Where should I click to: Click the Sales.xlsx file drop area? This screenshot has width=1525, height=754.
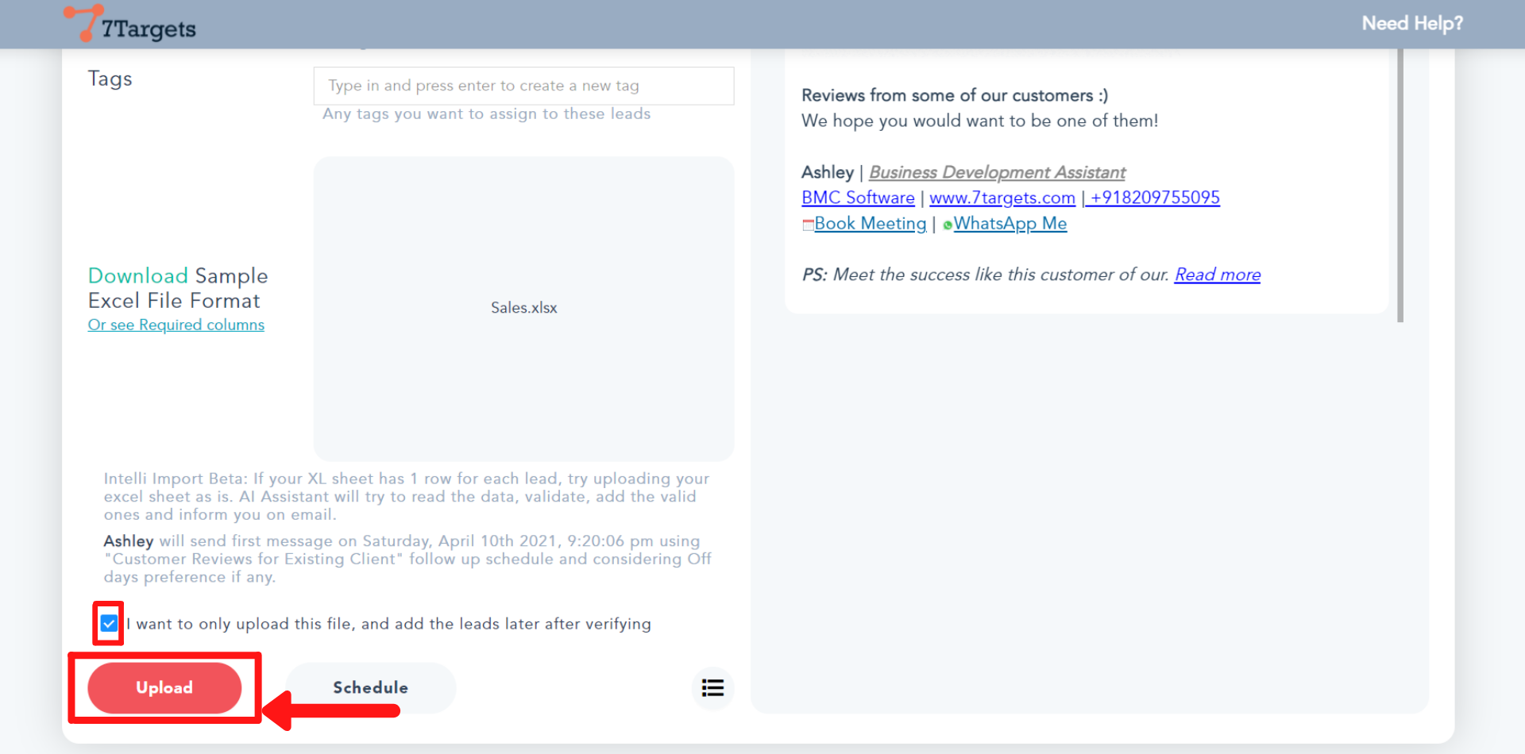click(x=523, y=308)
